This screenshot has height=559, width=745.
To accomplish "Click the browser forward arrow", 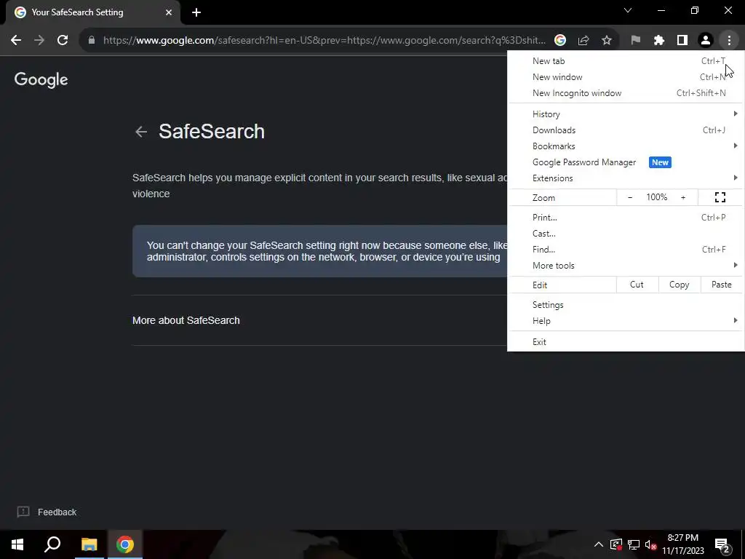I will pyautogui.click(x=39, y=40).
